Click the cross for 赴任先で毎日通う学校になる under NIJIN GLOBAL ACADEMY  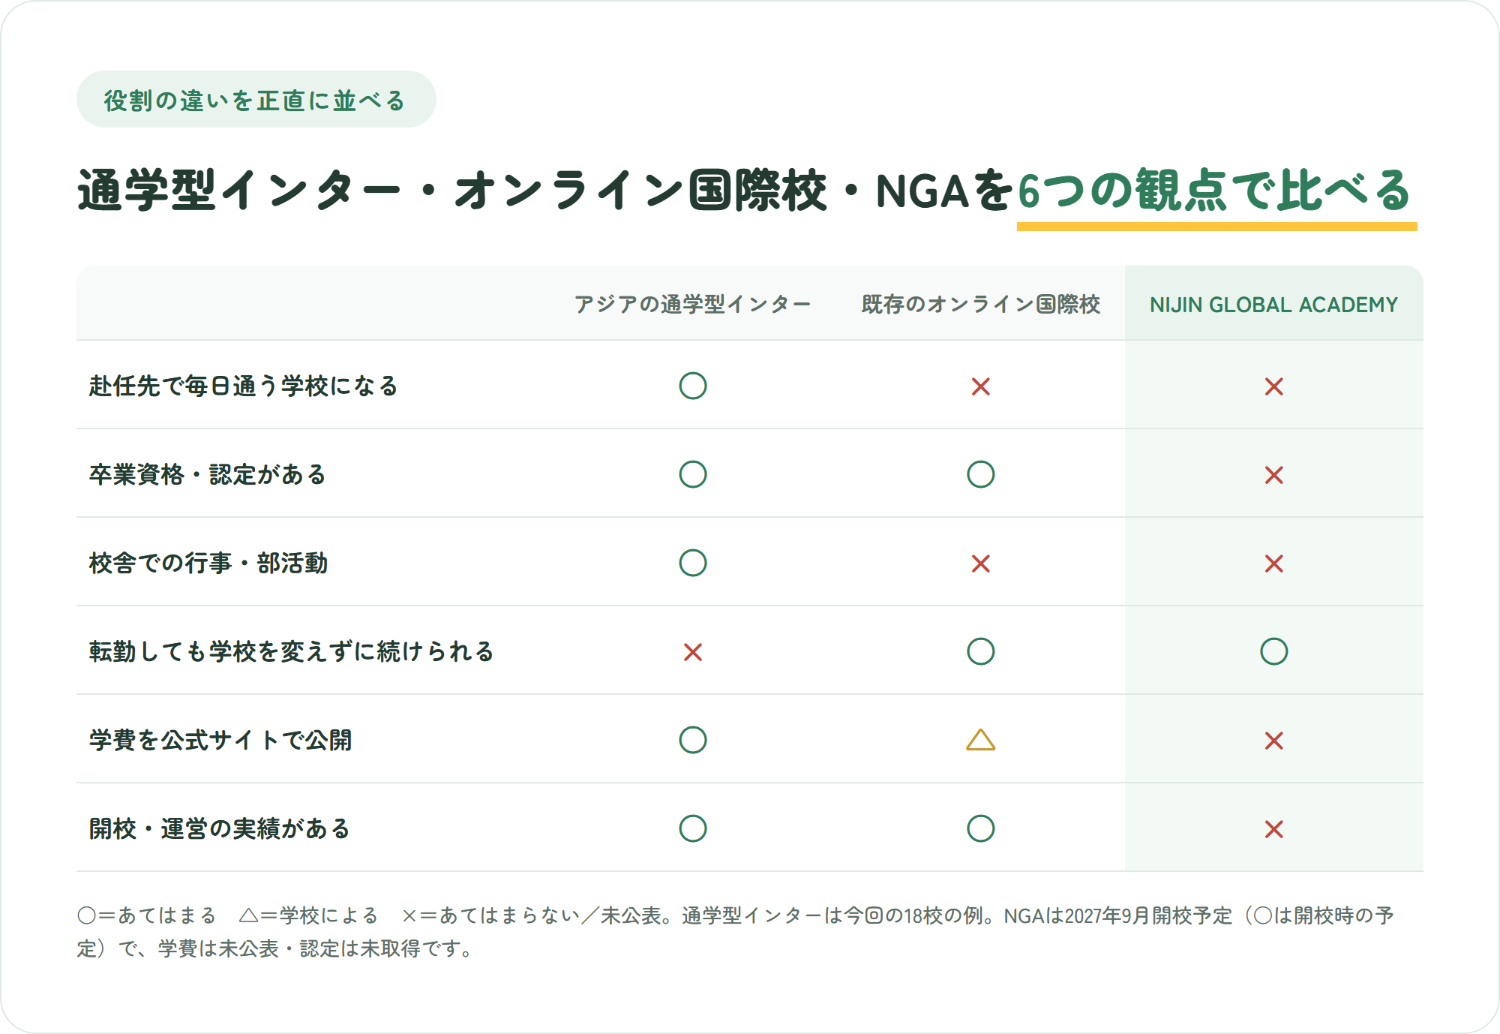(x=1274, y=386)
